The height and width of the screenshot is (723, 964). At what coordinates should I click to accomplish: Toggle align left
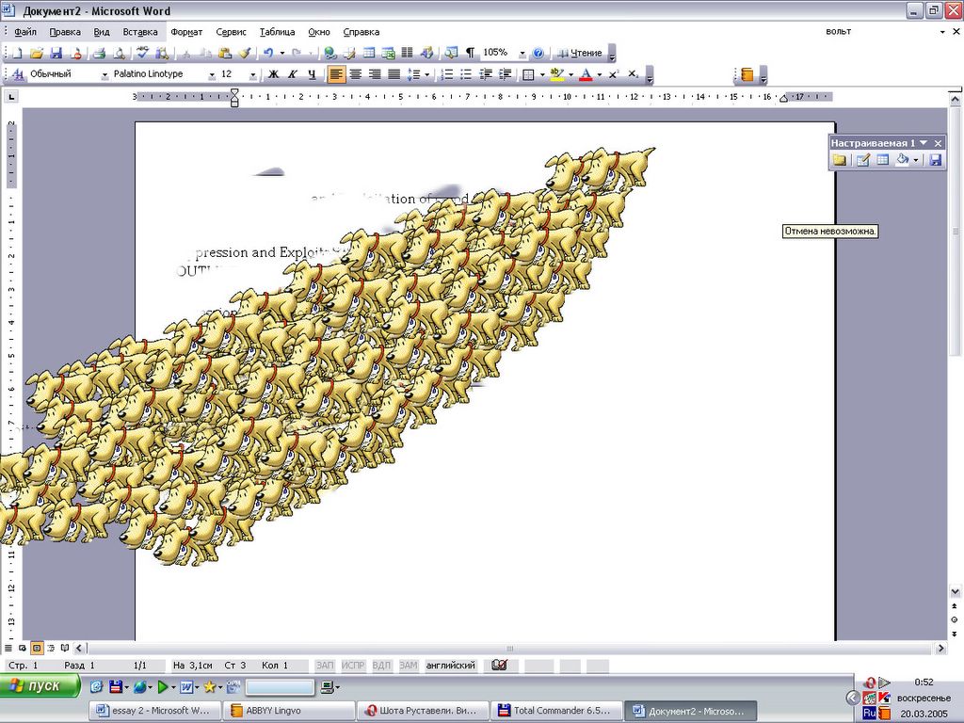336,74
